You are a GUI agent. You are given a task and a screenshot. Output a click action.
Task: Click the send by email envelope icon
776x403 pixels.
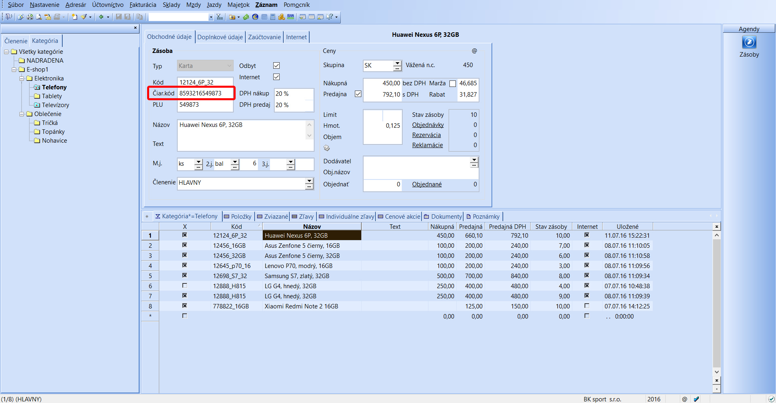pyautogui.click(x=48, y=17)
